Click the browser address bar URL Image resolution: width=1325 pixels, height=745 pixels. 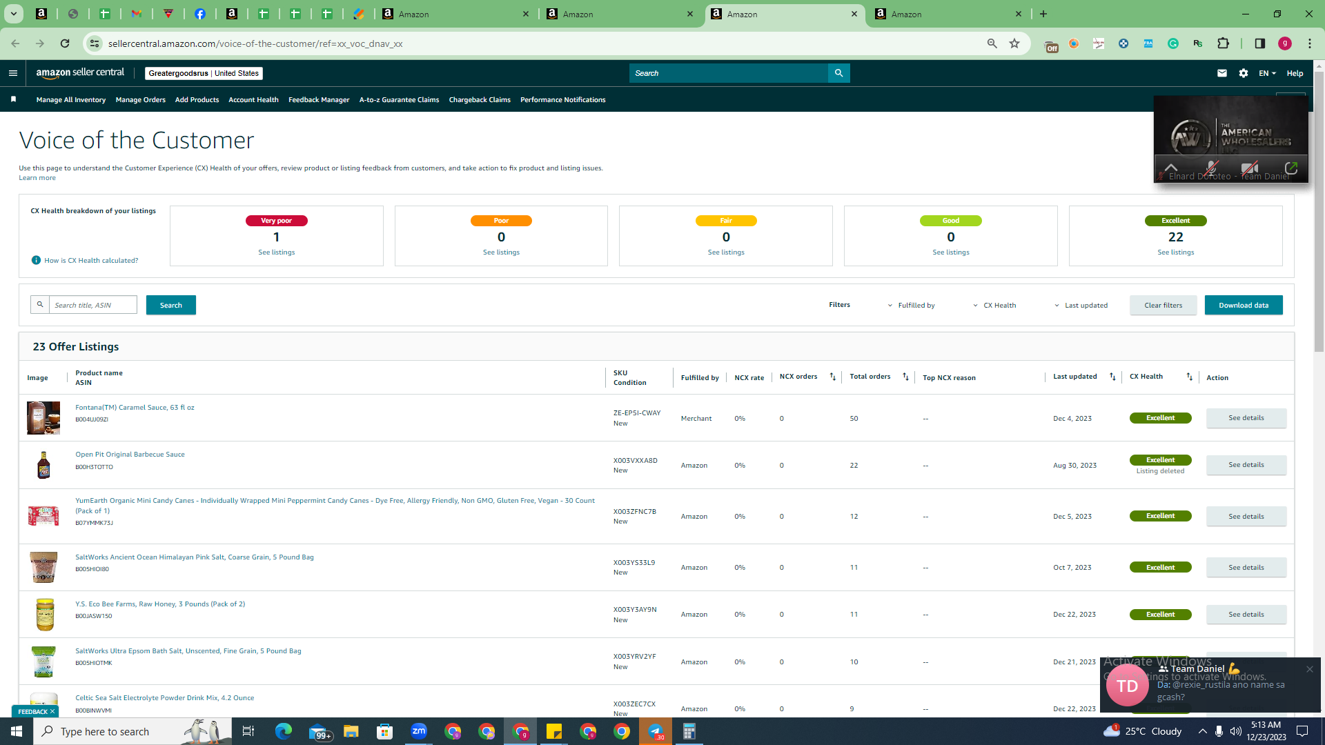click(x=255, y=43)
